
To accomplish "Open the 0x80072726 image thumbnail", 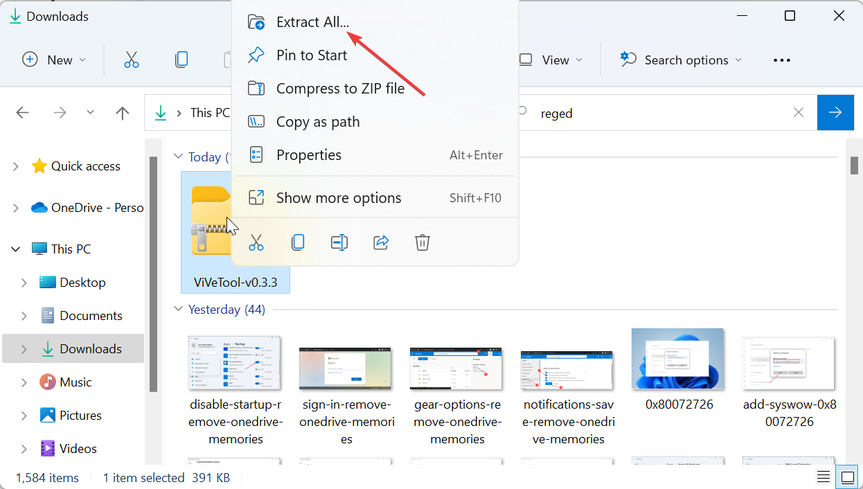I will pyautogui.click(x=677, y=360).
